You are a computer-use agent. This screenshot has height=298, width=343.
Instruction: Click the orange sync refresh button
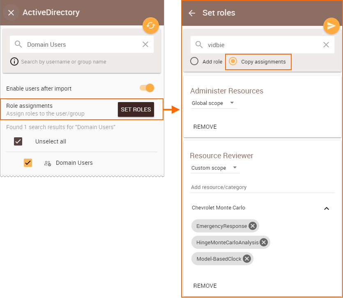150,25
